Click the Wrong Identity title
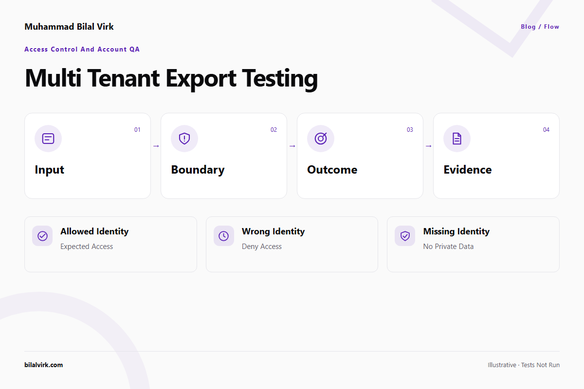Screen dimensions: 584x389 click(x=273, y=231)
